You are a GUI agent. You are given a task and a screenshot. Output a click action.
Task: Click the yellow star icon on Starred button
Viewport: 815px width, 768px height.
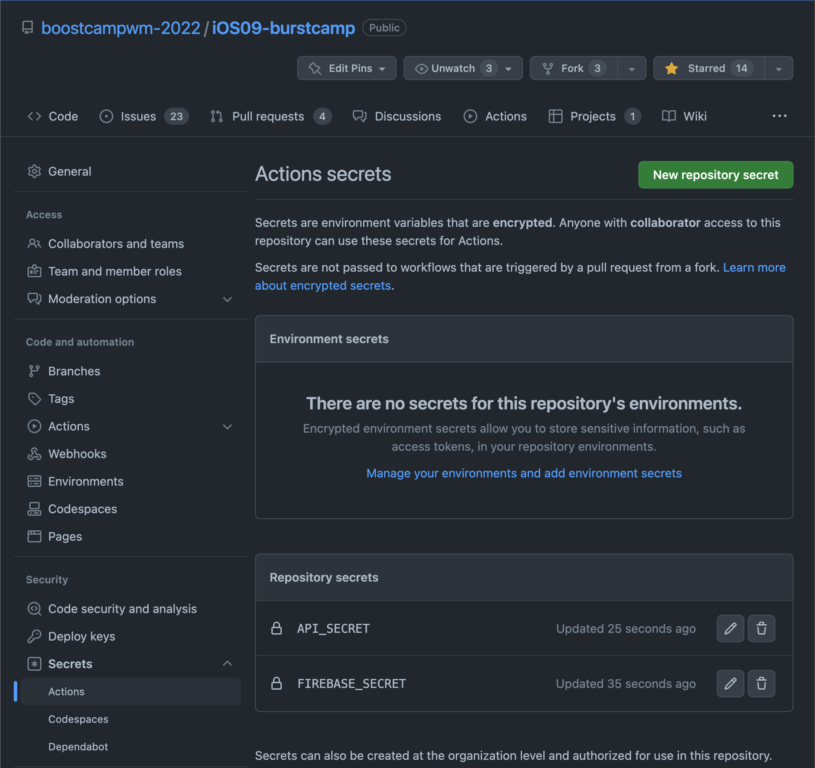[672, 68]
